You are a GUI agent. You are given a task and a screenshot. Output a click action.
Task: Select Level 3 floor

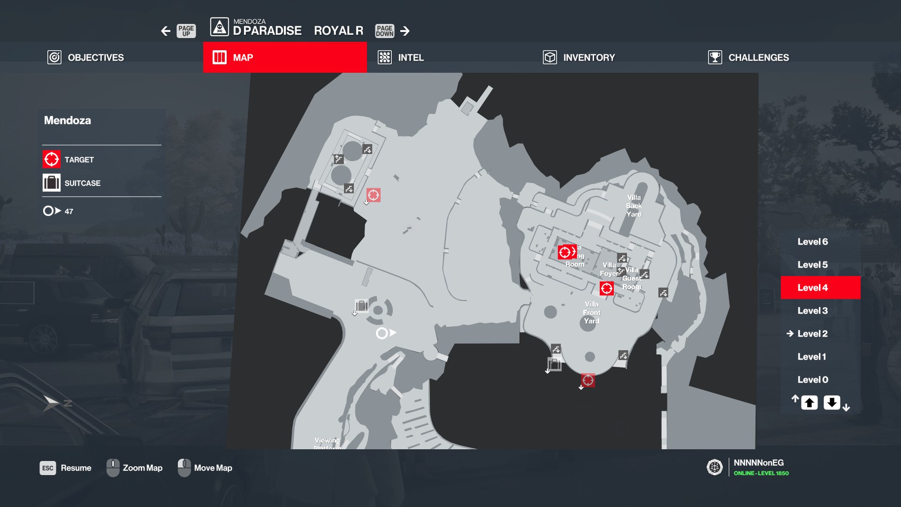[x=820, y=311]
